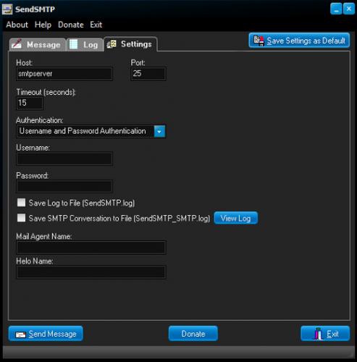The width and height of the screenshot is (357, 362).
Task: Click Save Settings as Default button
Action: [299, 41]
